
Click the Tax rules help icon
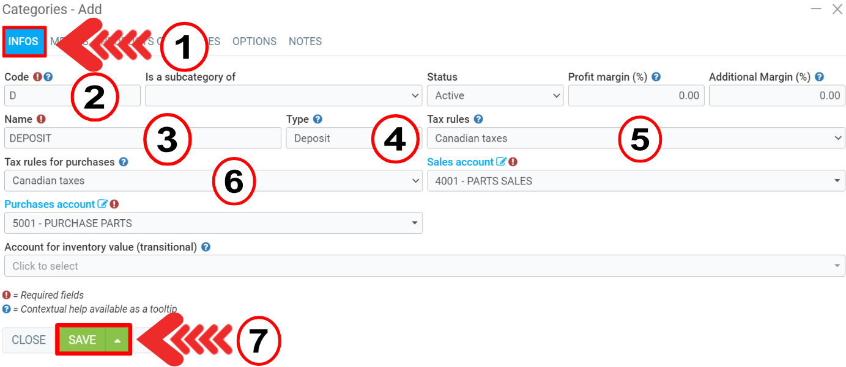[x=478, y=120]
